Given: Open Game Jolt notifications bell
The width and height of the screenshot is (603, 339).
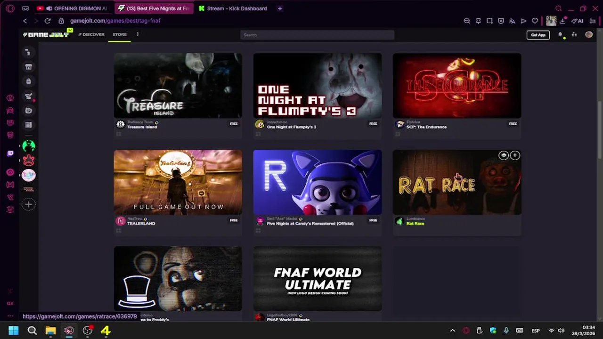Looking at the screenshot, I should (561, 35).
